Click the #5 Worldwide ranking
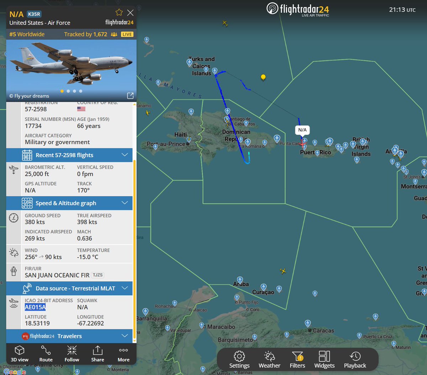Screen dimensions: 427x375 [27, 34]
